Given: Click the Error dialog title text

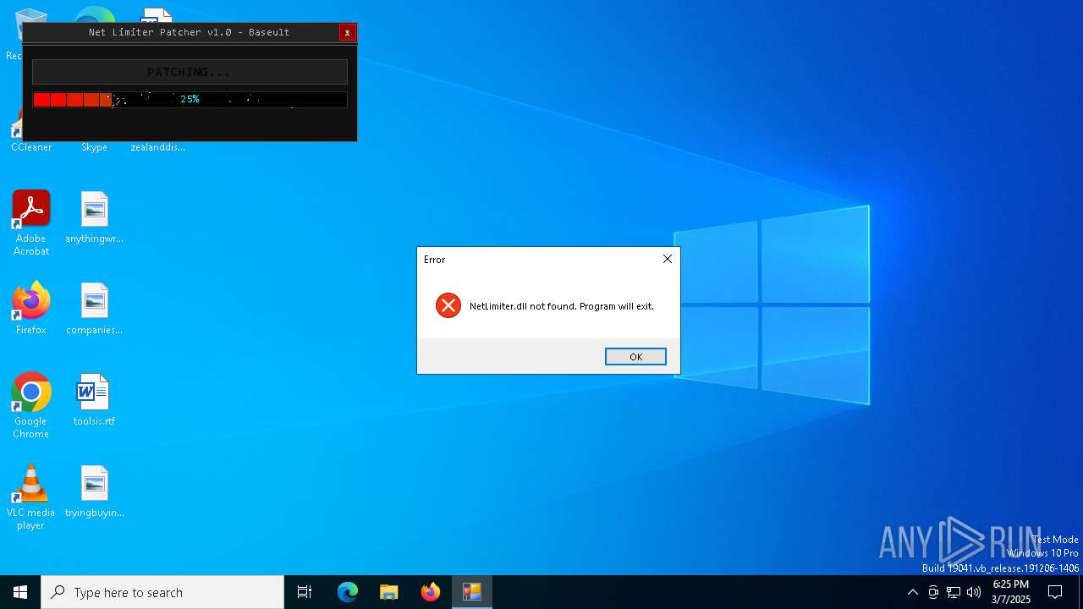Looking at the screenshot, I should click(x=435, y=260).
